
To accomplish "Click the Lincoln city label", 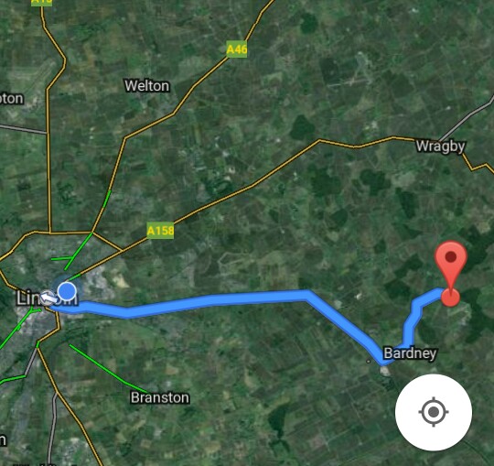I will [47, 298].
